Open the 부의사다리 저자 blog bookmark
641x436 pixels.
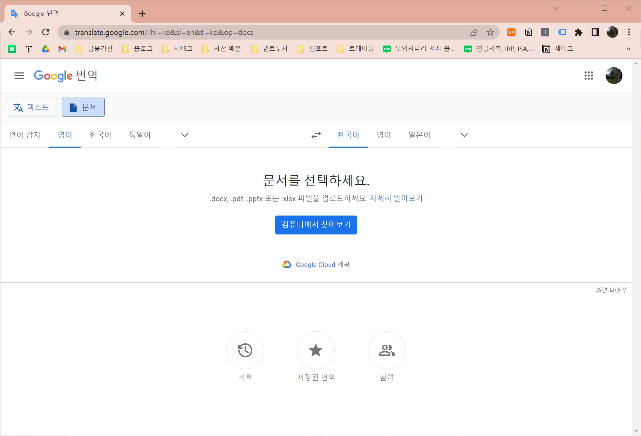pos(419,49)
